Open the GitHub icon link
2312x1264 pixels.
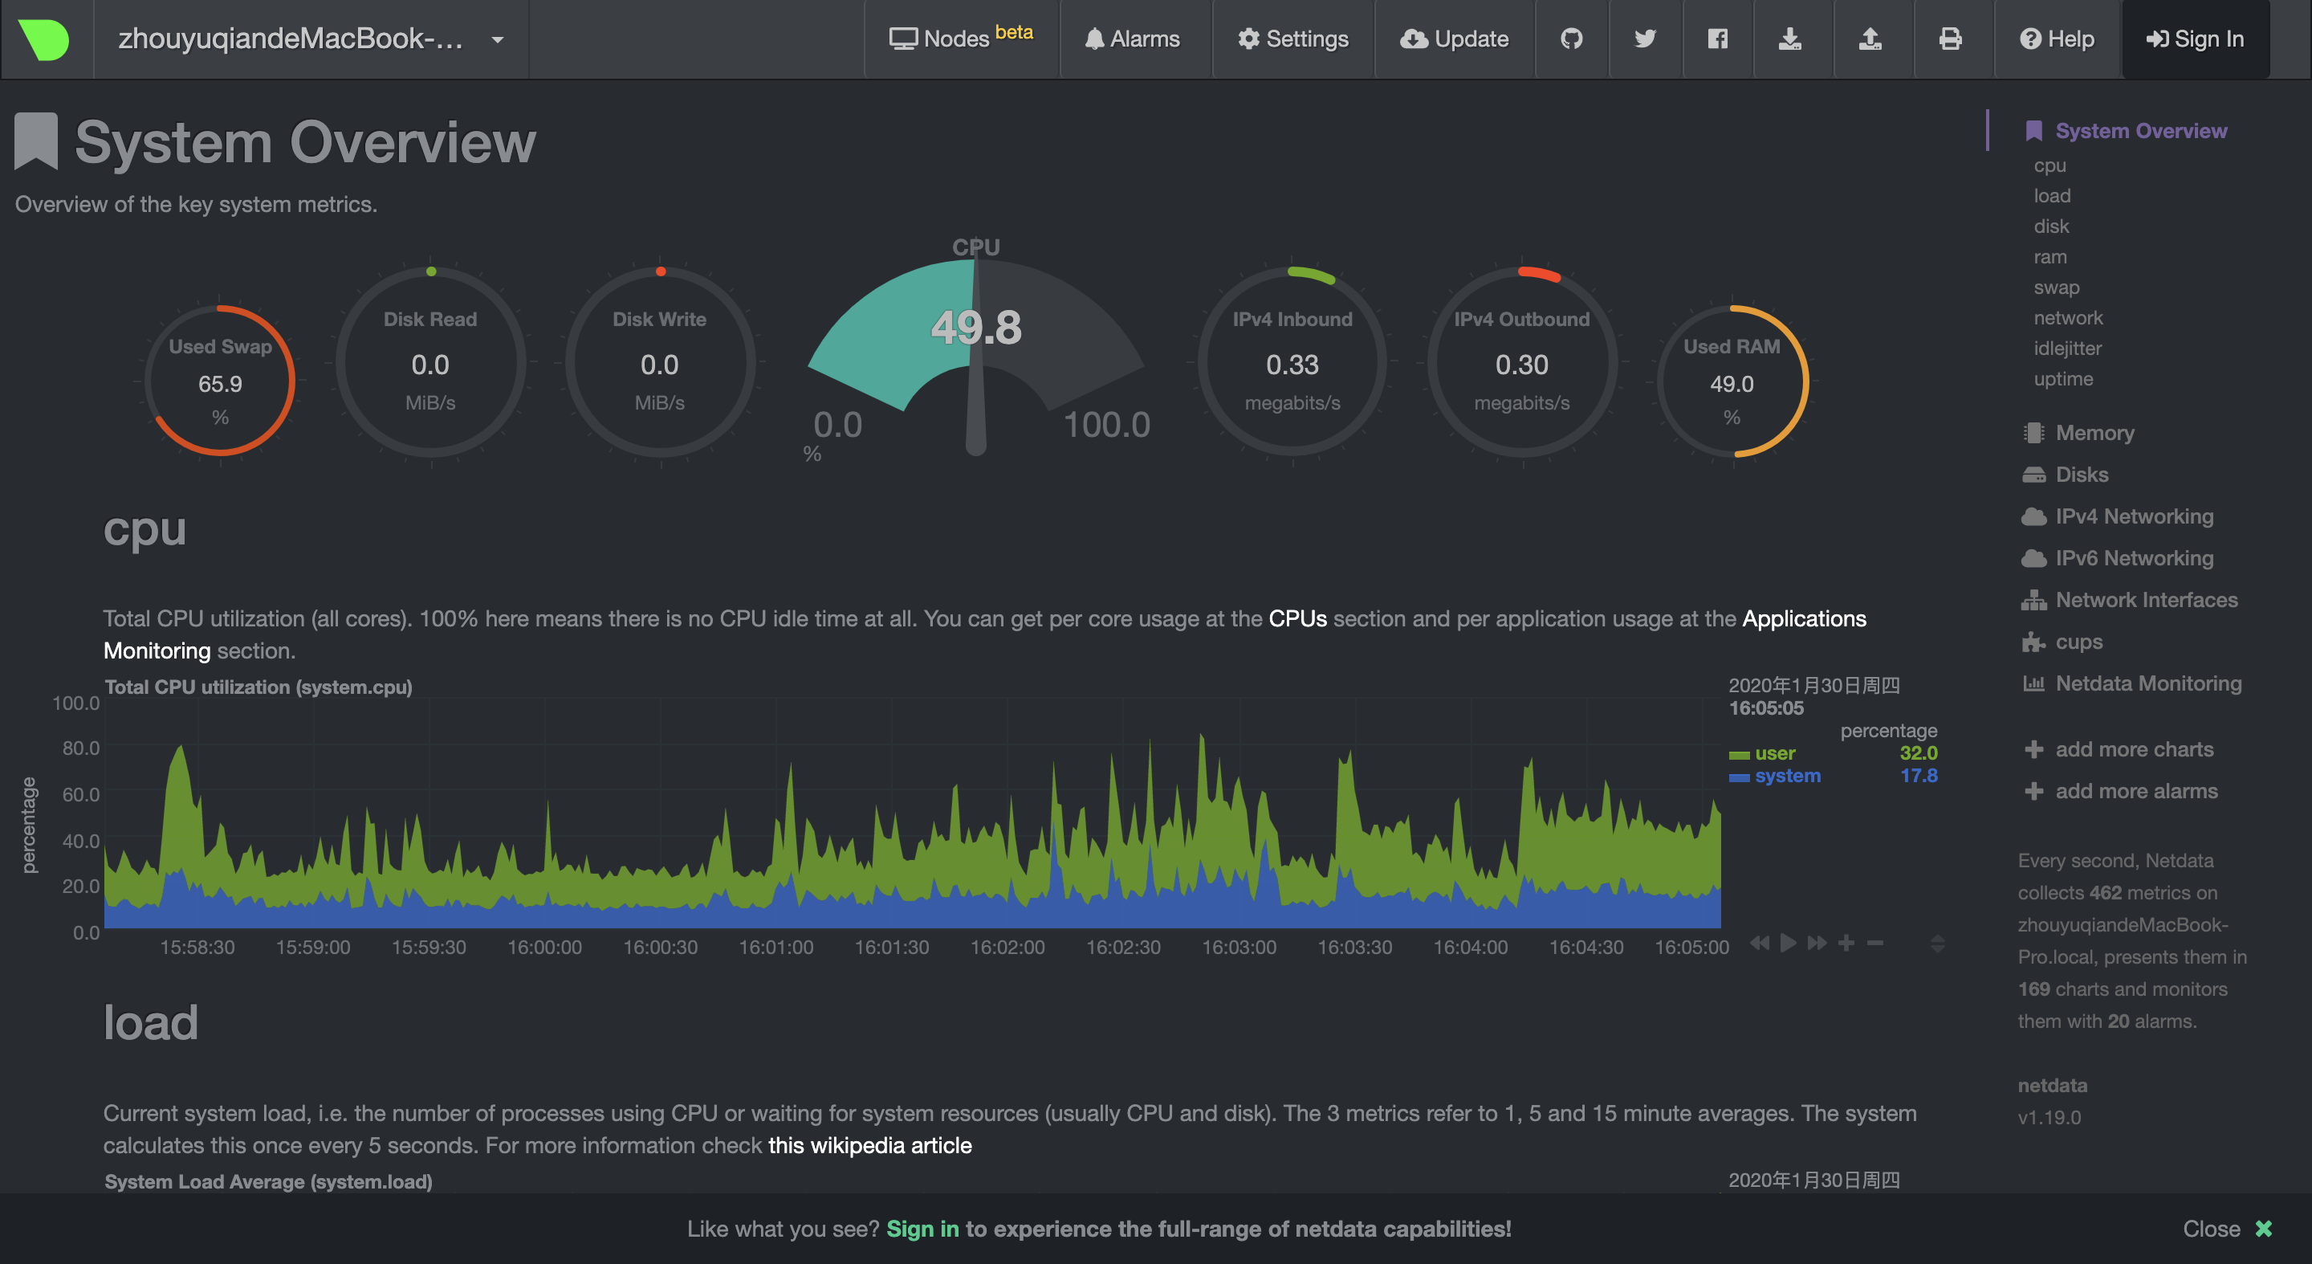point(1571,39)
